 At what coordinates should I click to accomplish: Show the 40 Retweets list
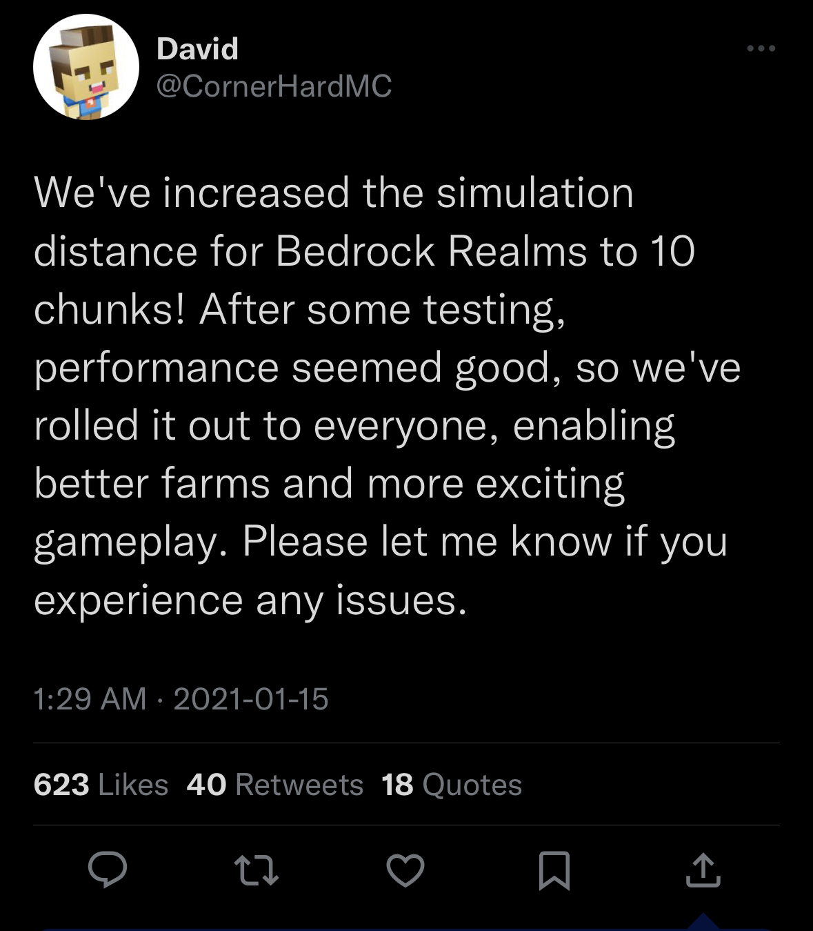[x=274, y=785]
